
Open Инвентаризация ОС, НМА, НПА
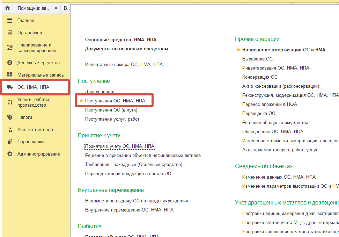(x=276, y=68)
